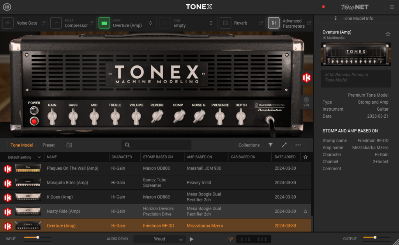Screen dimensions: 399x245
Task: Click the red record indicator dot
Action: (x=323, y=7)
